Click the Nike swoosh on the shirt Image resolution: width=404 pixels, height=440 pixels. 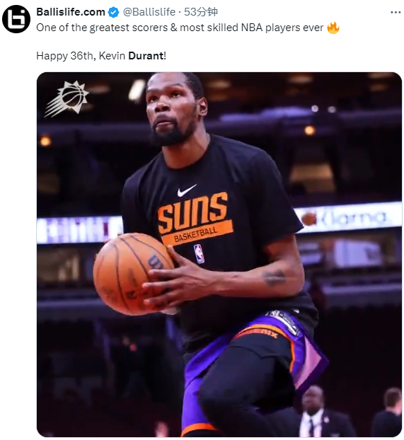tap(186, 190)
